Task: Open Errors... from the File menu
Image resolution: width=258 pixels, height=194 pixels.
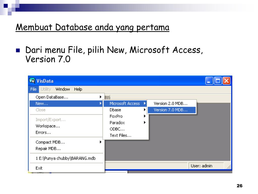Action: point(66,132)
